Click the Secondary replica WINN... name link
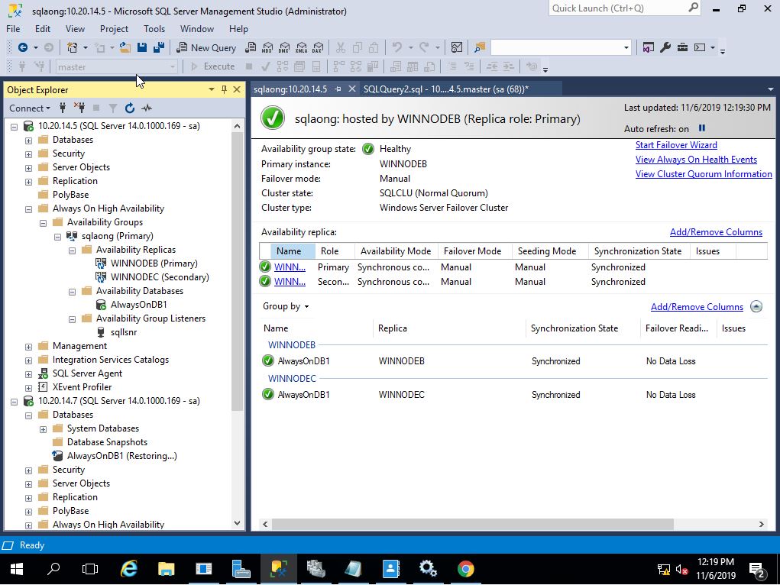The height and width of the screenshot is (585, 780). pos(290,282)
